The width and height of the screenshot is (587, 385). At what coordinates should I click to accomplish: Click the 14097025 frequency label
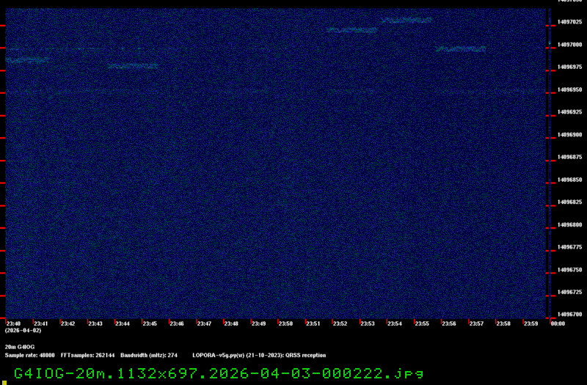coord(570,22)
